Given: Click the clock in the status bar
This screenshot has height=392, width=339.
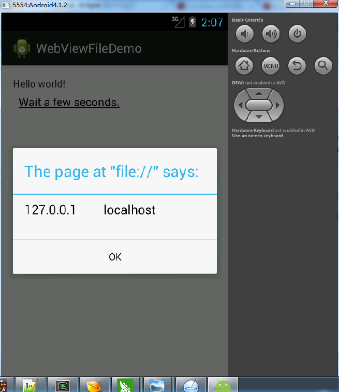Looking at the screenshot, I should coord(212,22).
